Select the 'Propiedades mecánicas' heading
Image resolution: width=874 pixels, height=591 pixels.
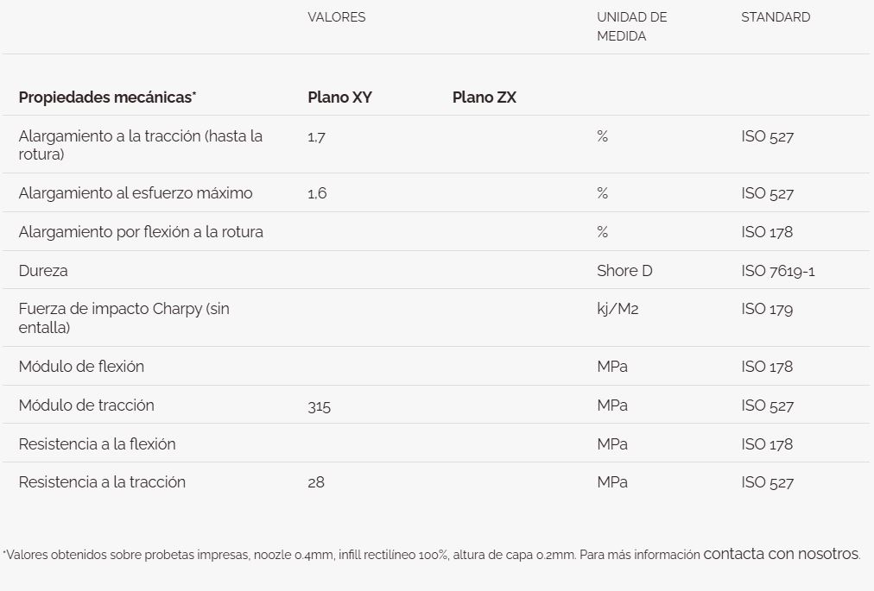click(107, 97)
